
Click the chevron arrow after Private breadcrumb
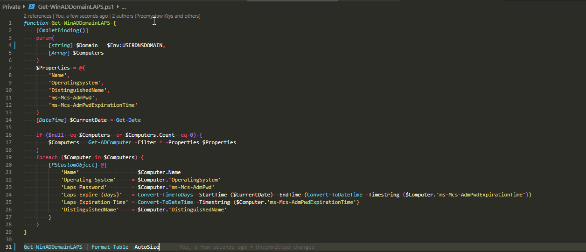tap(24, 7)
